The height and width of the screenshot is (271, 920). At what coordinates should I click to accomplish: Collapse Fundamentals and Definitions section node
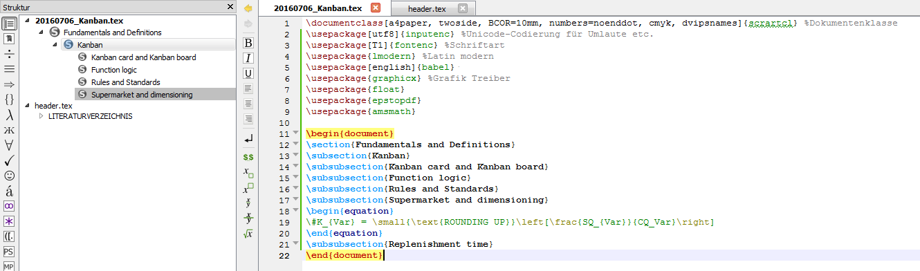42,32
